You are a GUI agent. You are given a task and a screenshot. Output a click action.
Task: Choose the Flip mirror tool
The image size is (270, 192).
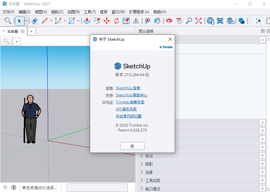tap(136, 21)
